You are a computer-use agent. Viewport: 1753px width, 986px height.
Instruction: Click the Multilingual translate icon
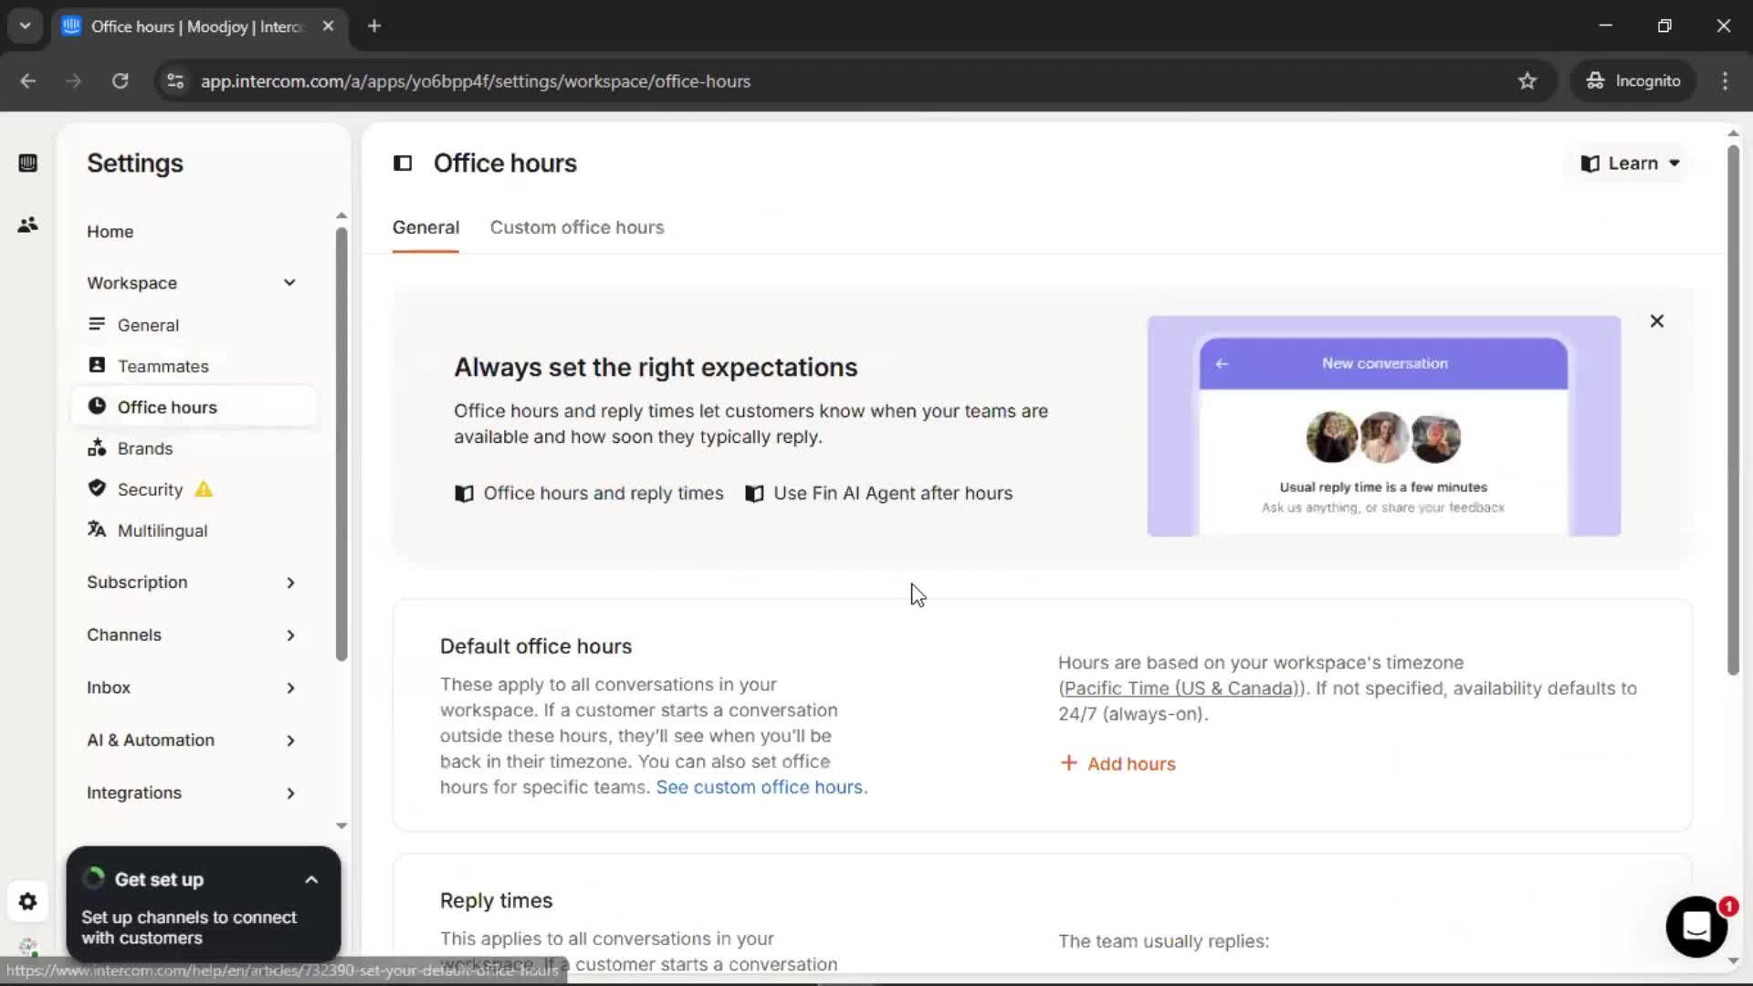click(97, 530)
